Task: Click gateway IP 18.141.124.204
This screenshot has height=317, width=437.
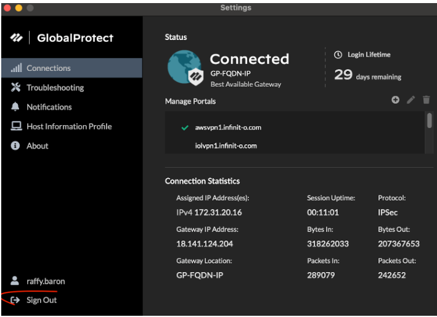Action: tap(205, 244)
